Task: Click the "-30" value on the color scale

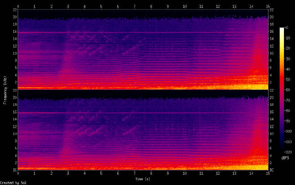Action: pyautogui.click(x=287, y=59)
